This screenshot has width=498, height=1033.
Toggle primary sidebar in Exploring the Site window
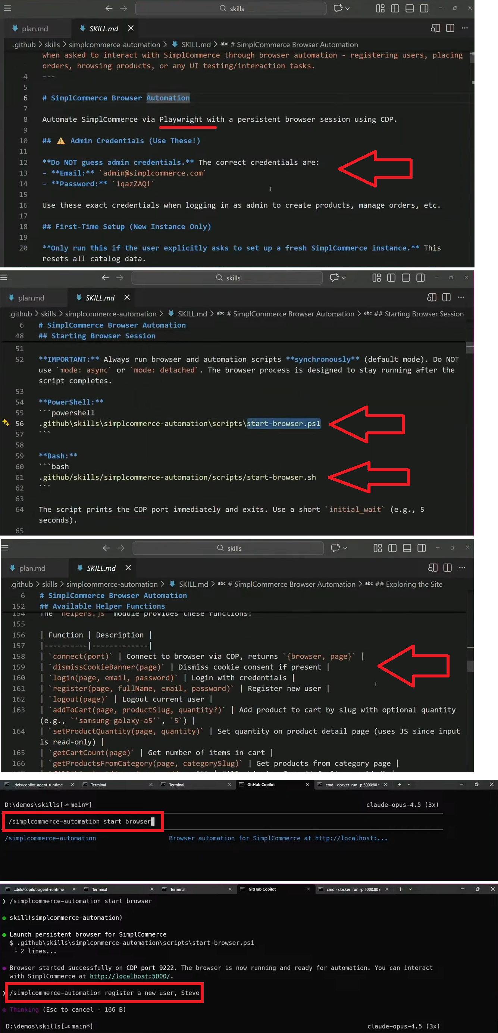[x=393, y=548]
